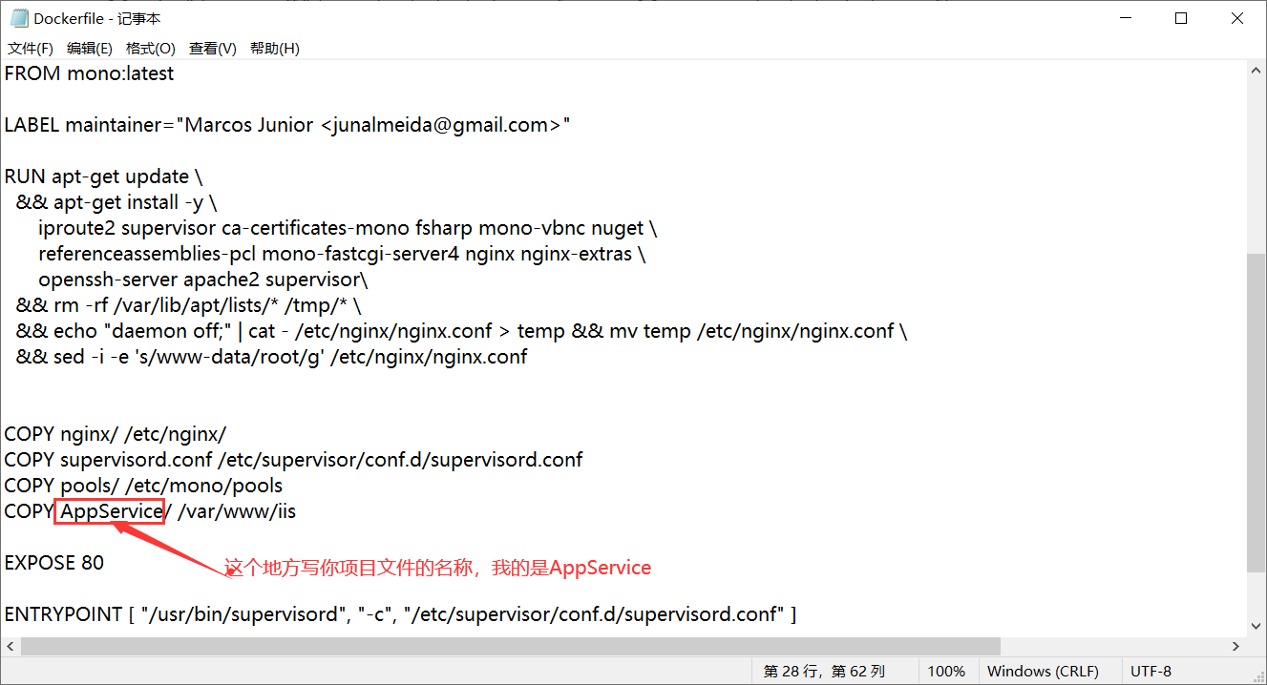Image resolution: width=1267 pixels, height=685 pixels.
Task: Open the 格式(O) menu
Action: tap(150, 48)
